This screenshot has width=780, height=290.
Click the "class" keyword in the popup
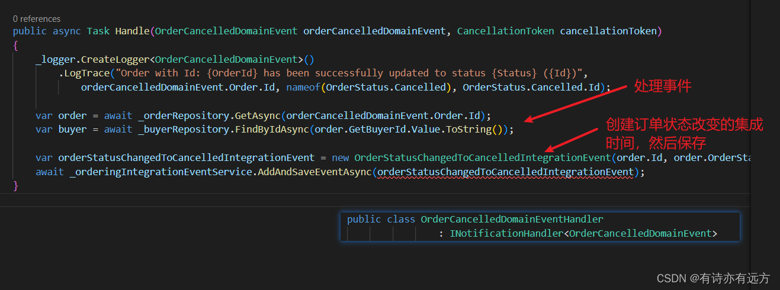(402, 220)
